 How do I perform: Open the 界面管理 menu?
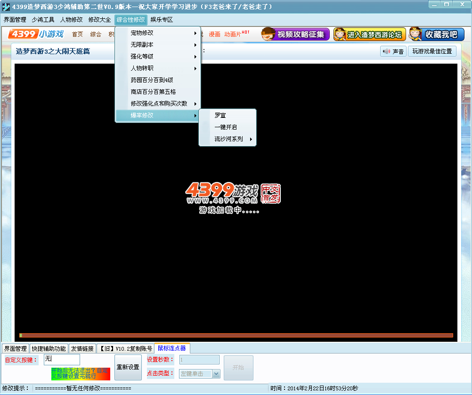click(x=15, y=20)
